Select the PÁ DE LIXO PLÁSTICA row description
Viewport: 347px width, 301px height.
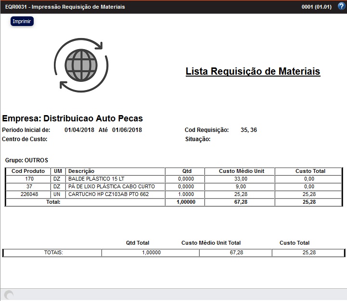click(111, 186)
